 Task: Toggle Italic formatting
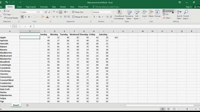click(x=26, y=17)
